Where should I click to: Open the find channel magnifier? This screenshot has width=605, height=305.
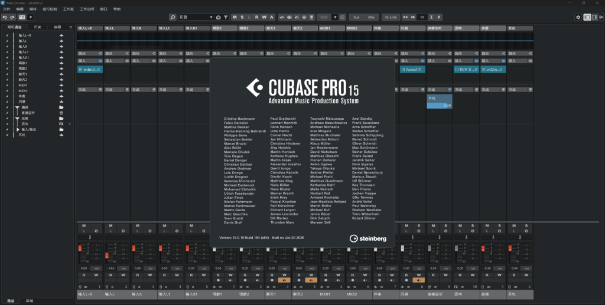(x=173, y=17)
